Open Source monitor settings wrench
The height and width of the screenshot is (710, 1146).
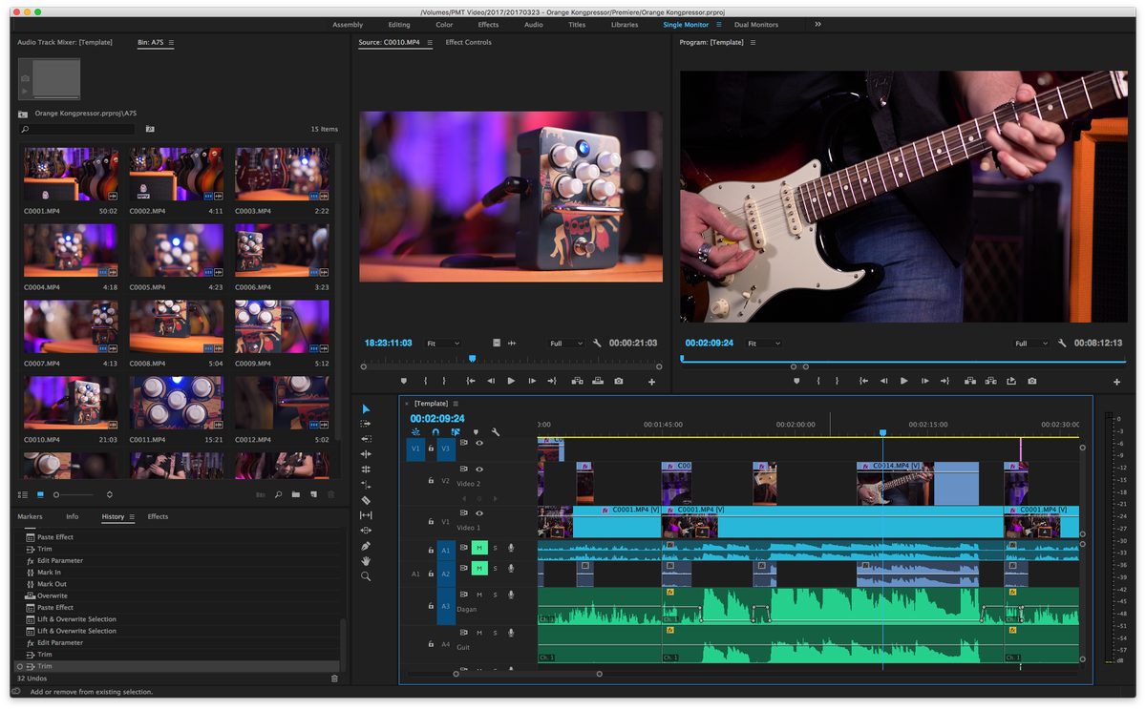[597, 343]
